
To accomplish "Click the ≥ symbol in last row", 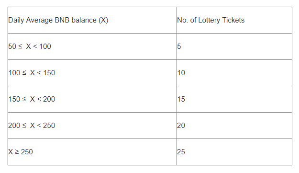I will 17,152.
